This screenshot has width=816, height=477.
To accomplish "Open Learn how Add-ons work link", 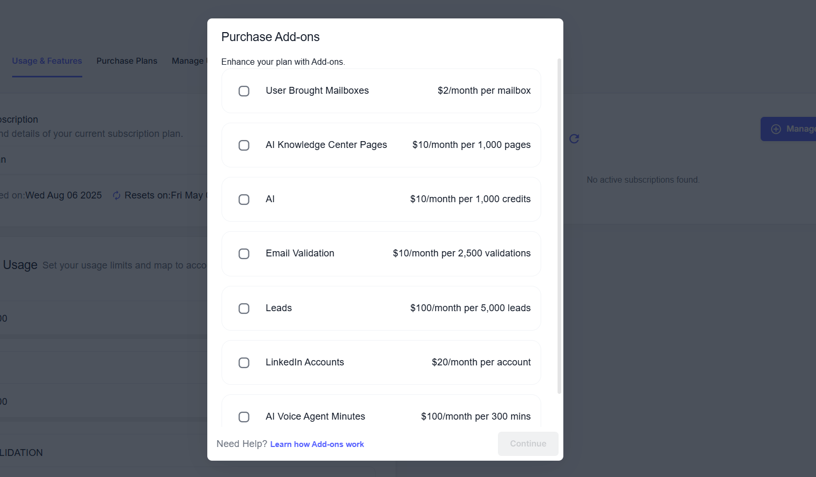I will [317, 444].
